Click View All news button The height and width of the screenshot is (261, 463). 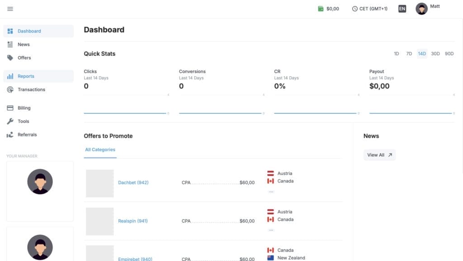(x=379, y=155)
